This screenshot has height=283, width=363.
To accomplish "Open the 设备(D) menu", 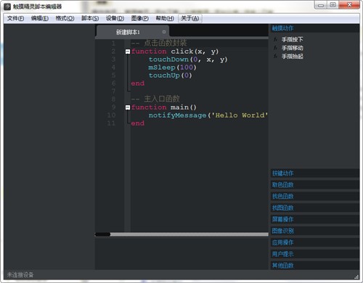I will pyautogui.click(x=115, y=18).
